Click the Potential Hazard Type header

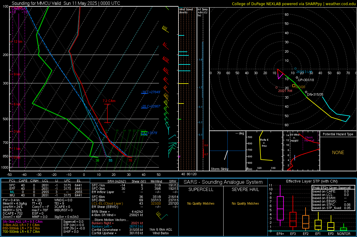pyautogui.click(x=338, y=134)
